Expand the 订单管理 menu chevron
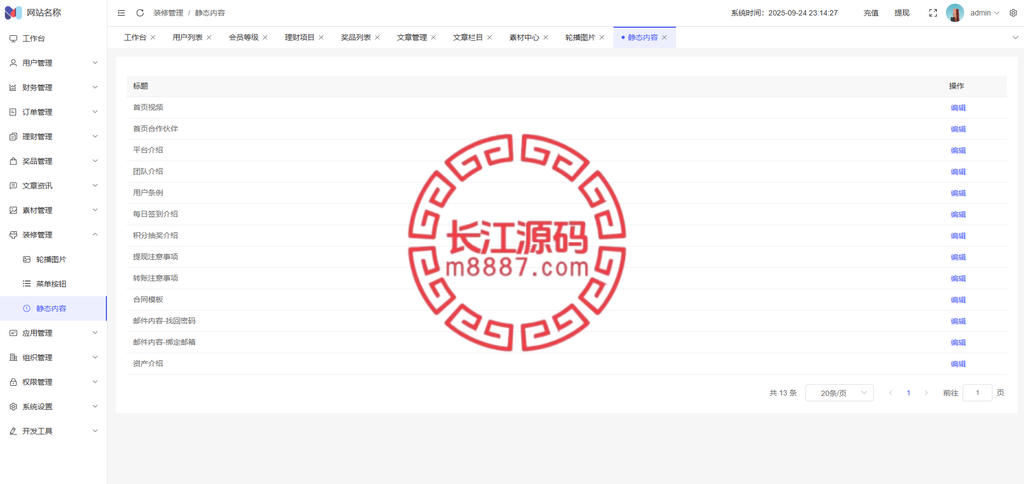Viewport: 1024px width, 484px height. click(95, 112)
